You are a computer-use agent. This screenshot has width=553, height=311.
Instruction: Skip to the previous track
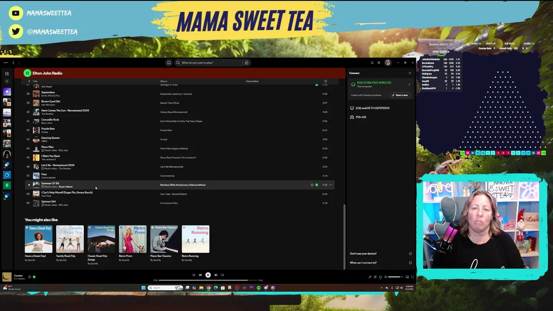point(200,275)
